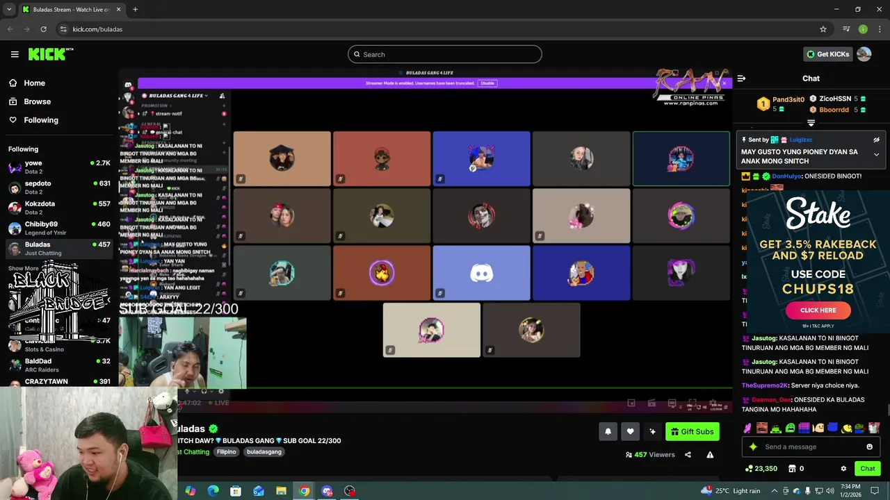Image resolution: width=890 pixels, height=500 pixels.
Task: Open Following in sidebar
Action: 33,120
